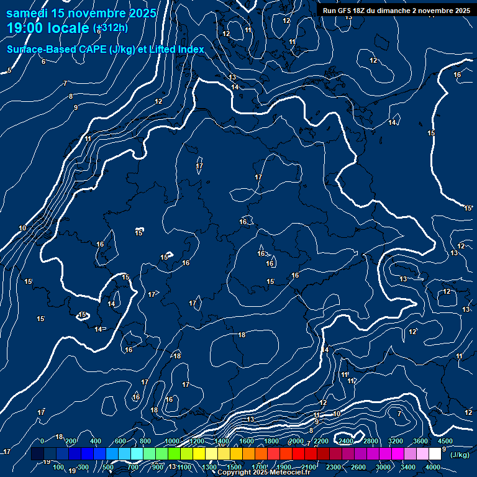
Task: Click the '2600' legend scale label
Action: point(358,467)
